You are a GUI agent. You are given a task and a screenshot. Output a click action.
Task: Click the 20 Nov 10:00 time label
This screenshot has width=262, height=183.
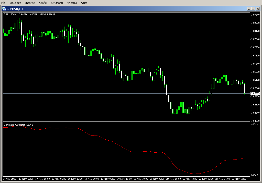coord(173,179)
